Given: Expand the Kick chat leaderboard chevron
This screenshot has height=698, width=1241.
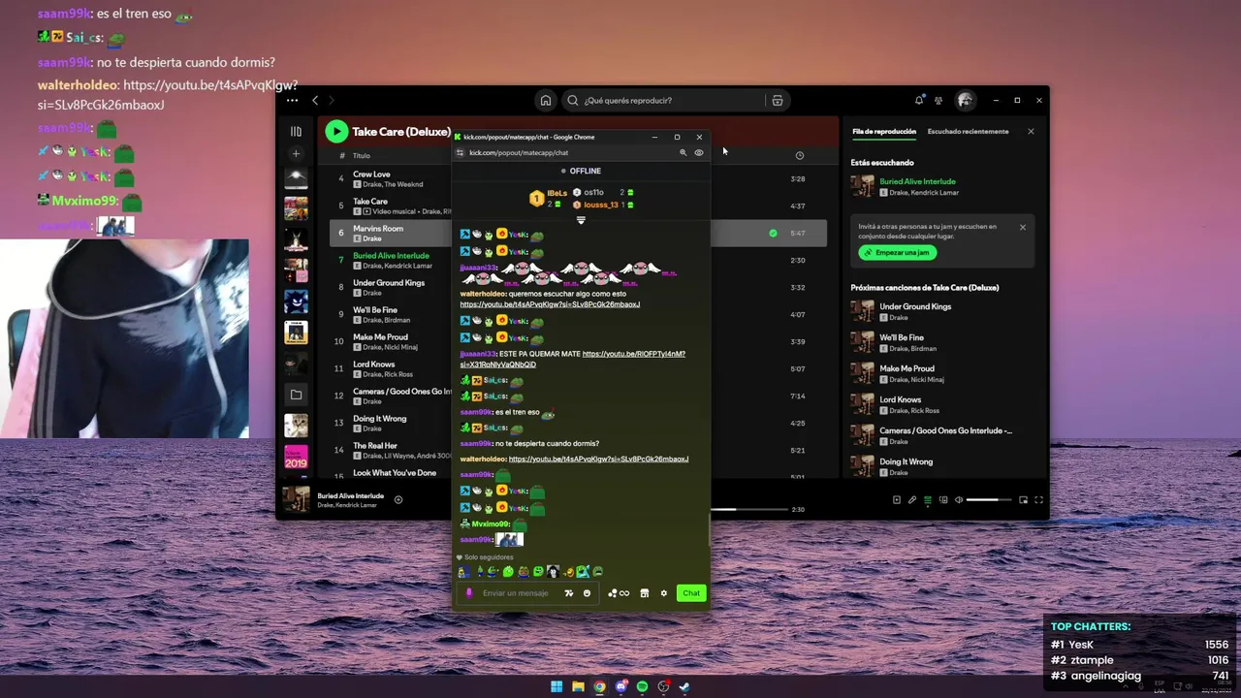Looking at the screenshot, I should pyautogui.click(x=581, y=220).
